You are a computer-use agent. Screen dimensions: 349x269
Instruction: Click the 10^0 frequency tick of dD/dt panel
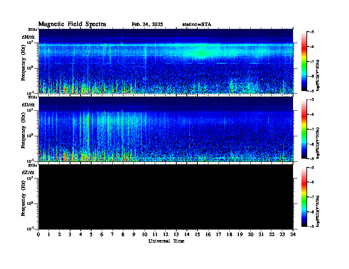point(30,135)
